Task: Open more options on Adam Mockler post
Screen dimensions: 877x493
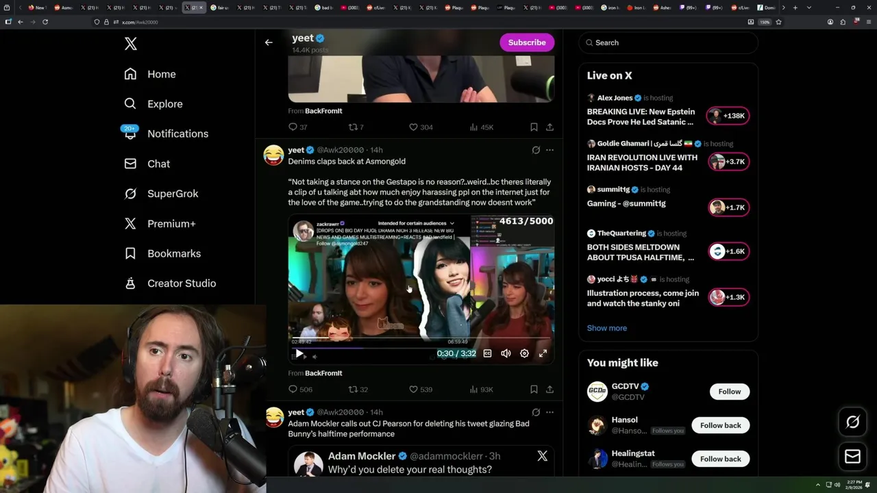Action: click(x=549, y=412)
